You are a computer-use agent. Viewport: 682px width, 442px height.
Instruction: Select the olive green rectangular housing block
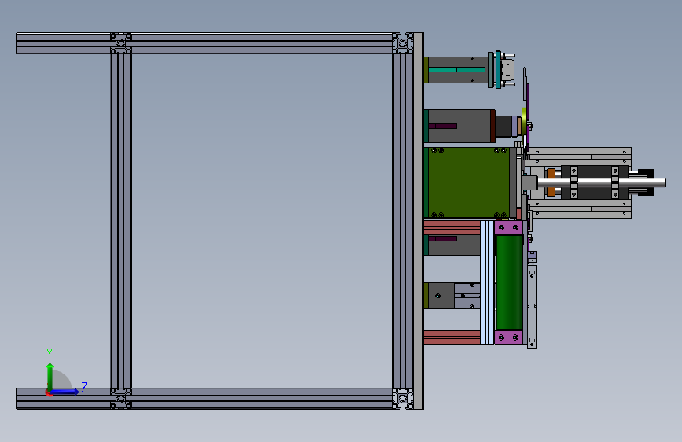click(x=469, y=182)
